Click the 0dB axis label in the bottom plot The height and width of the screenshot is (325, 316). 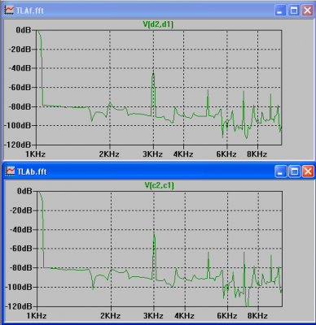tap(24, 191)
